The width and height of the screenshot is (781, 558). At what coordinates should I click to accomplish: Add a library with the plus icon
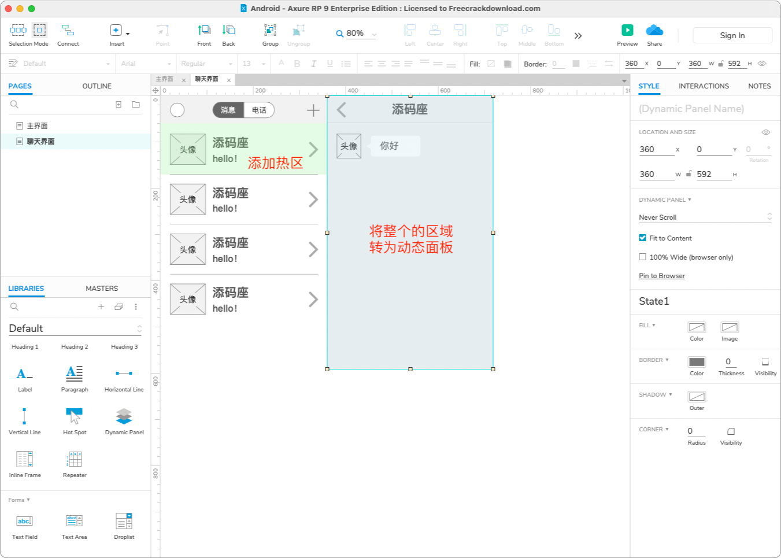[101, 307]
